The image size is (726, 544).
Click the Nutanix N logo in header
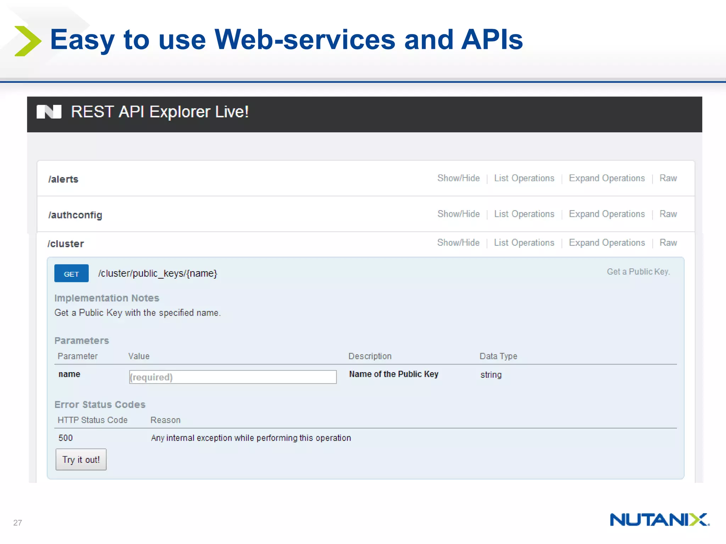point(49,112)
